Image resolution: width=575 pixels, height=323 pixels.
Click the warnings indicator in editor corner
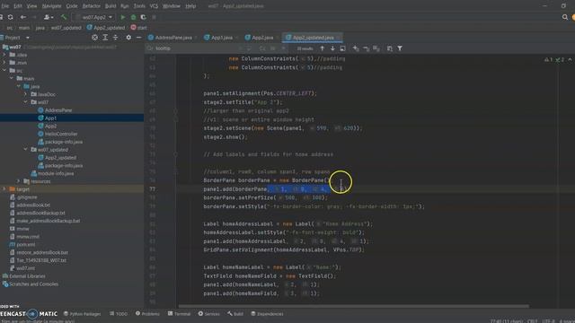click(x=549, y=59)
